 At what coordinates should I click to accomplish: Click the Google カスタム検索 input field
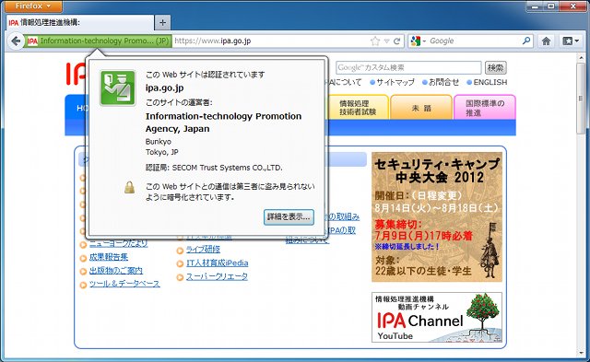tap(408, 67)
